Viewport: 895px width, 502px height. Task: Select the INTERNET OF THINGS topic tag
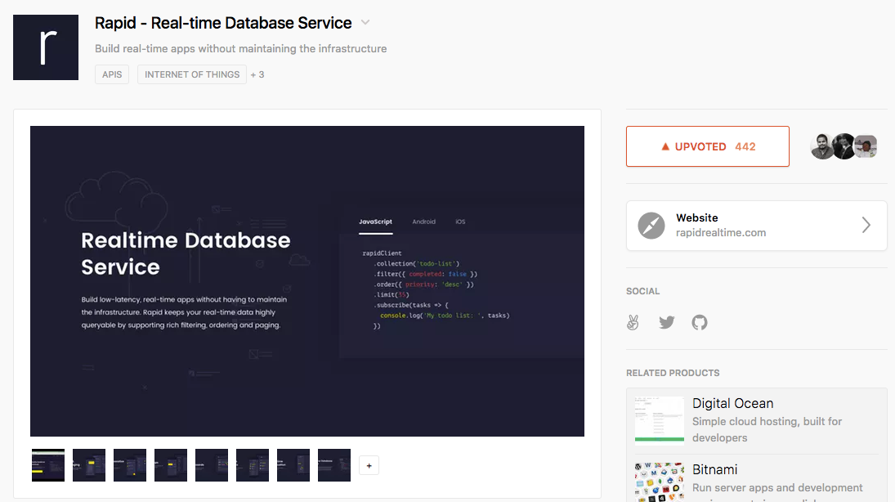point(191,74)
